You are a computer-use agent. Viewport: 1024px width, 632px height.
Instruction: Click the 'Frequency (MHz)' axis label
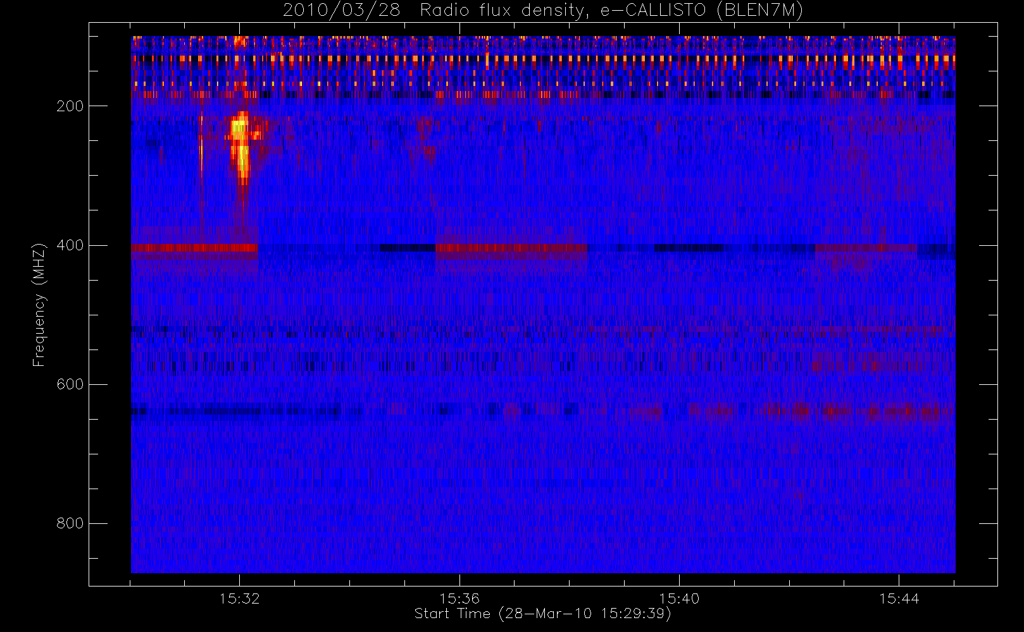pos(39,305)
